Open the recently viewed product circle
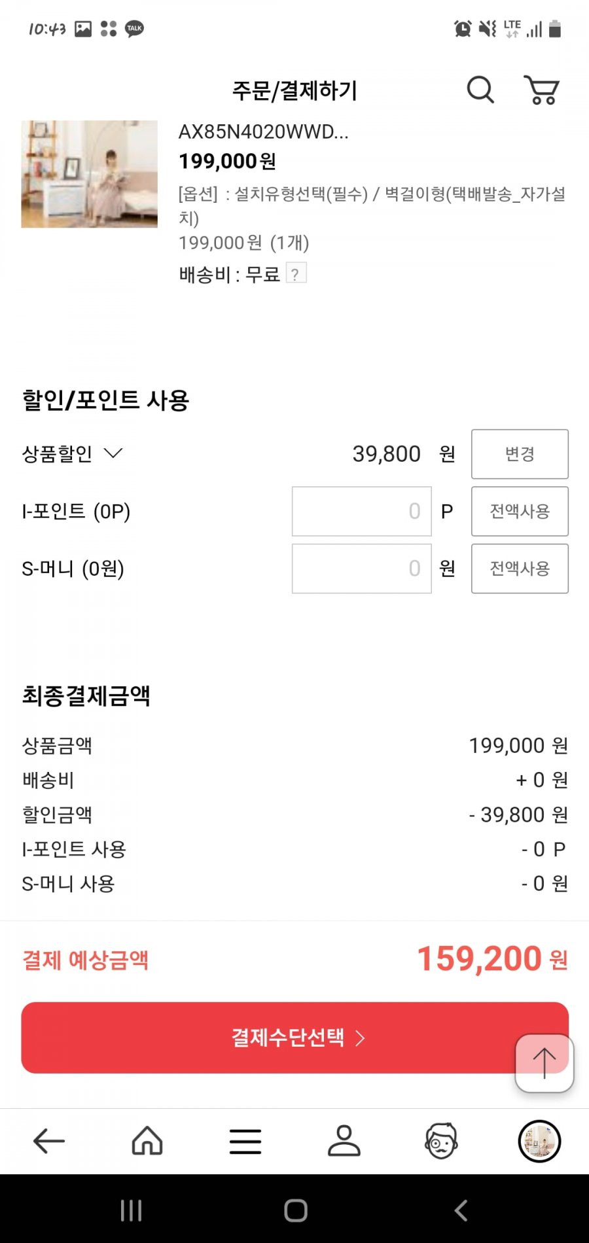The height and width of the screenshot is (1243, 589). click(x=540, y=1141)
